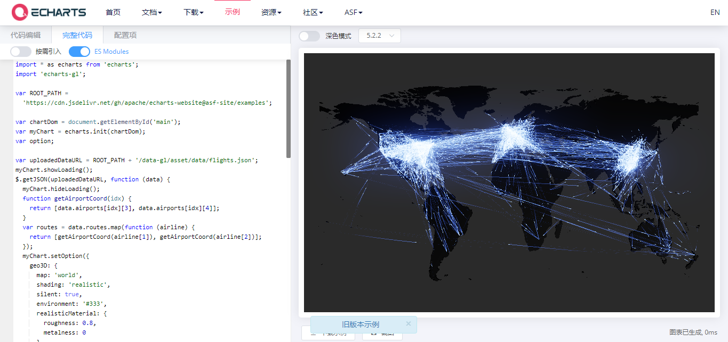Expand the 资源 dropdown
Screen dimensions: 728x342
271,12
